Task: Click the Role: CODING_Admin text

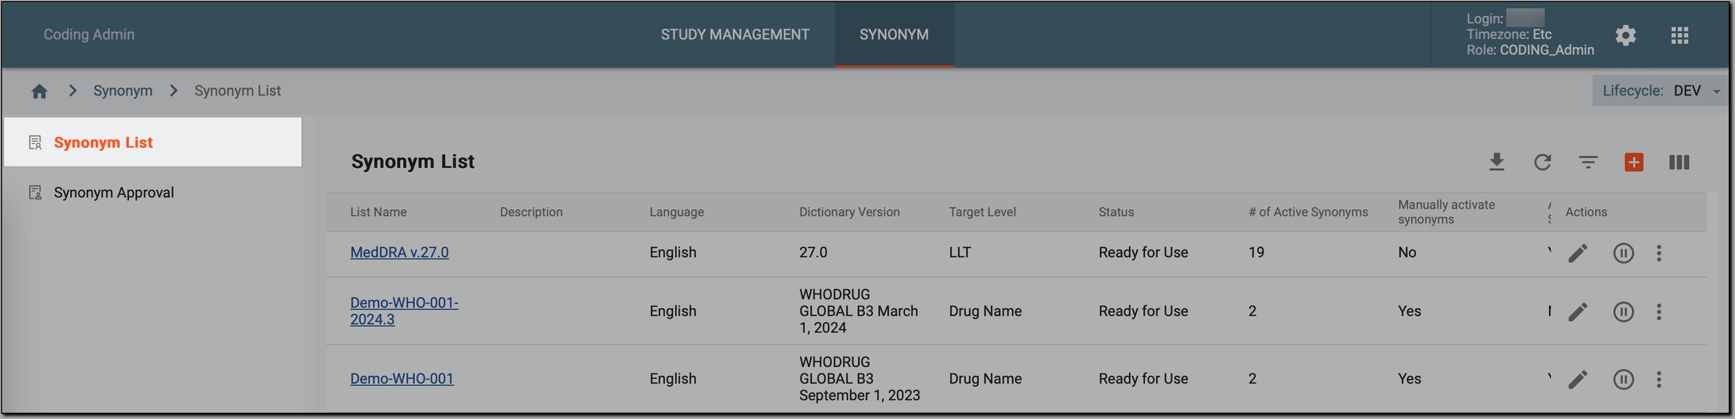Action: [x=1530, y=50]
